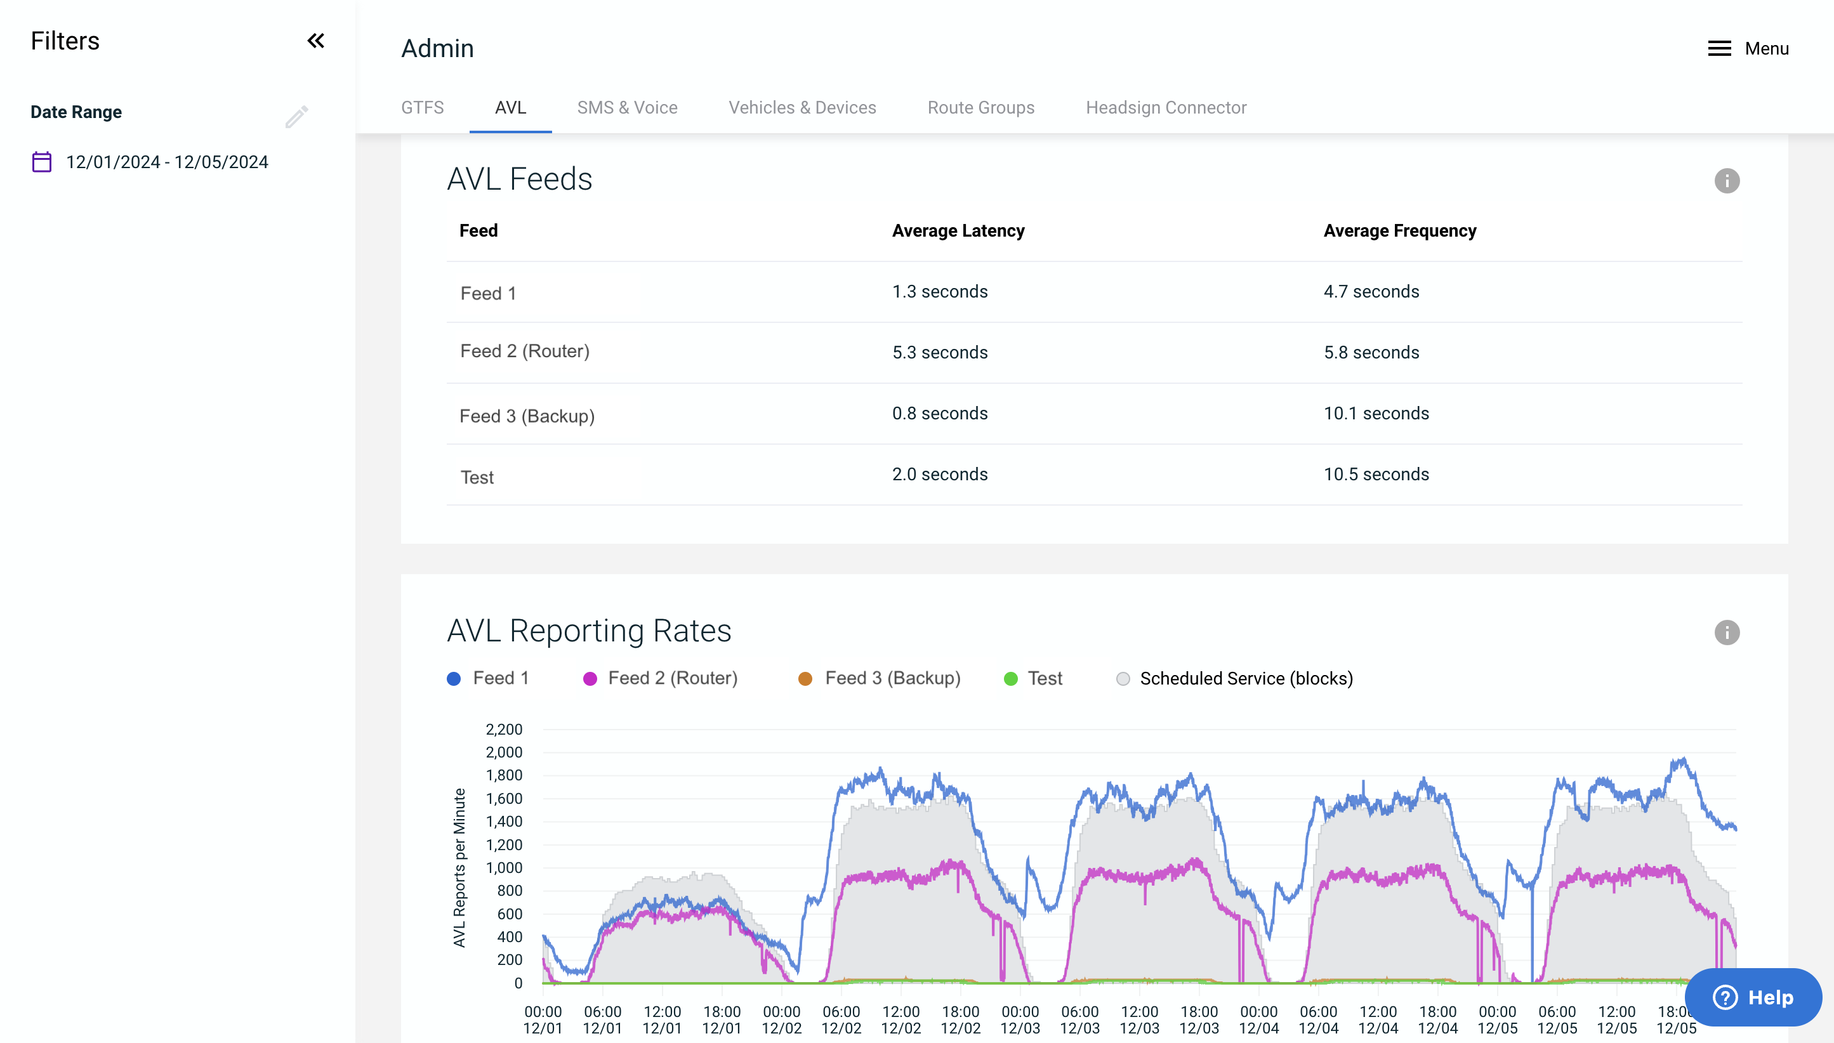The height and width of the screenshot is (1043, 1834).
Task: Select the AVL tab
Action: point(511,107)
